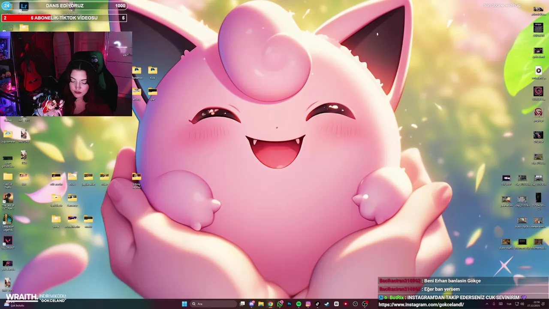Open the 'Kick' desktop folder

(x=153, y=73)
